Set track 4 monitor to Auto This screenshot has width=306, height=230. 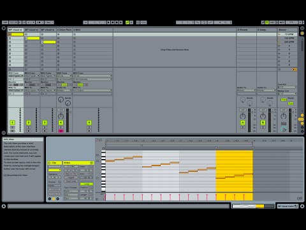pos(64,85)
